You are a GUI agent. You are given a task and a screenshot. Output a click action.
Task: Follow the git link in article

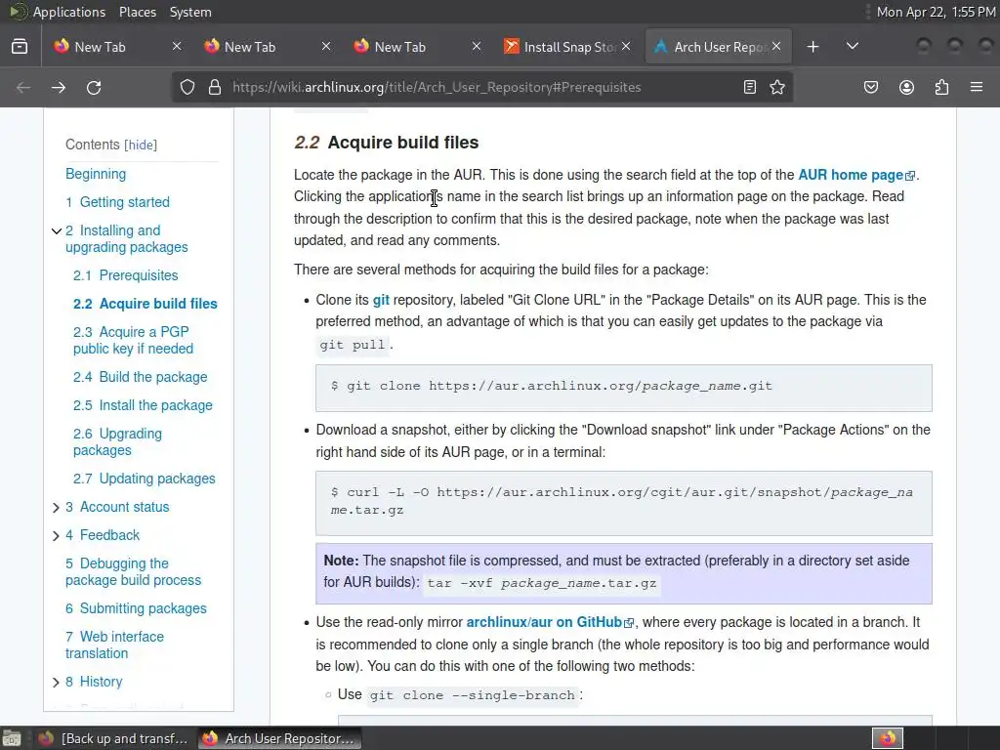(381, 300)
